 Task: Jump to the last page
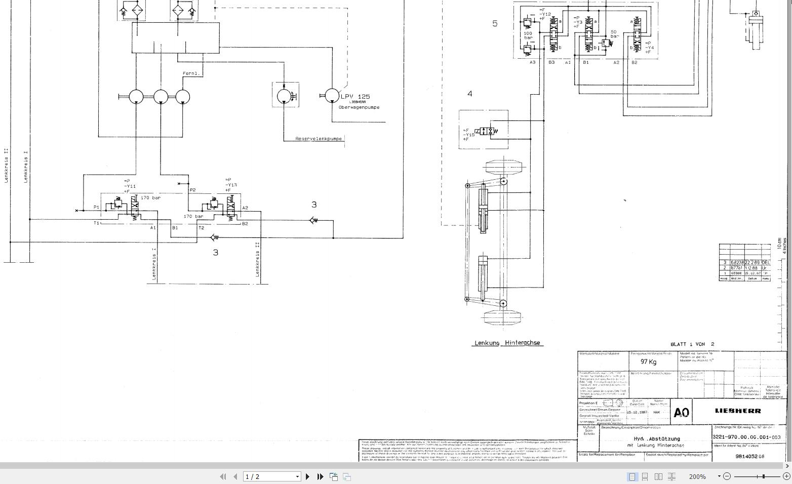(x=320, y=476)
